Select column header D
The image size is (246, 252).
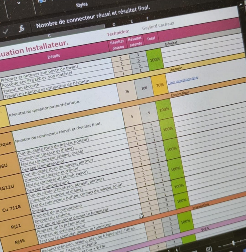(114, 25)
